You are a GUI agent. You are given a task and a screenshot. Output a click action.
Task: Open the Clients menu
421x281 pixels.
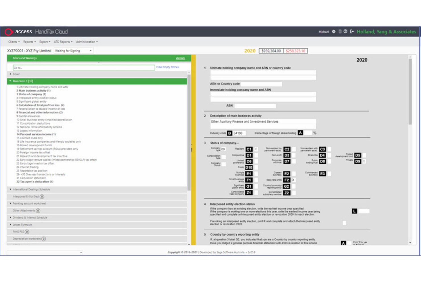(x=14, y=42)
